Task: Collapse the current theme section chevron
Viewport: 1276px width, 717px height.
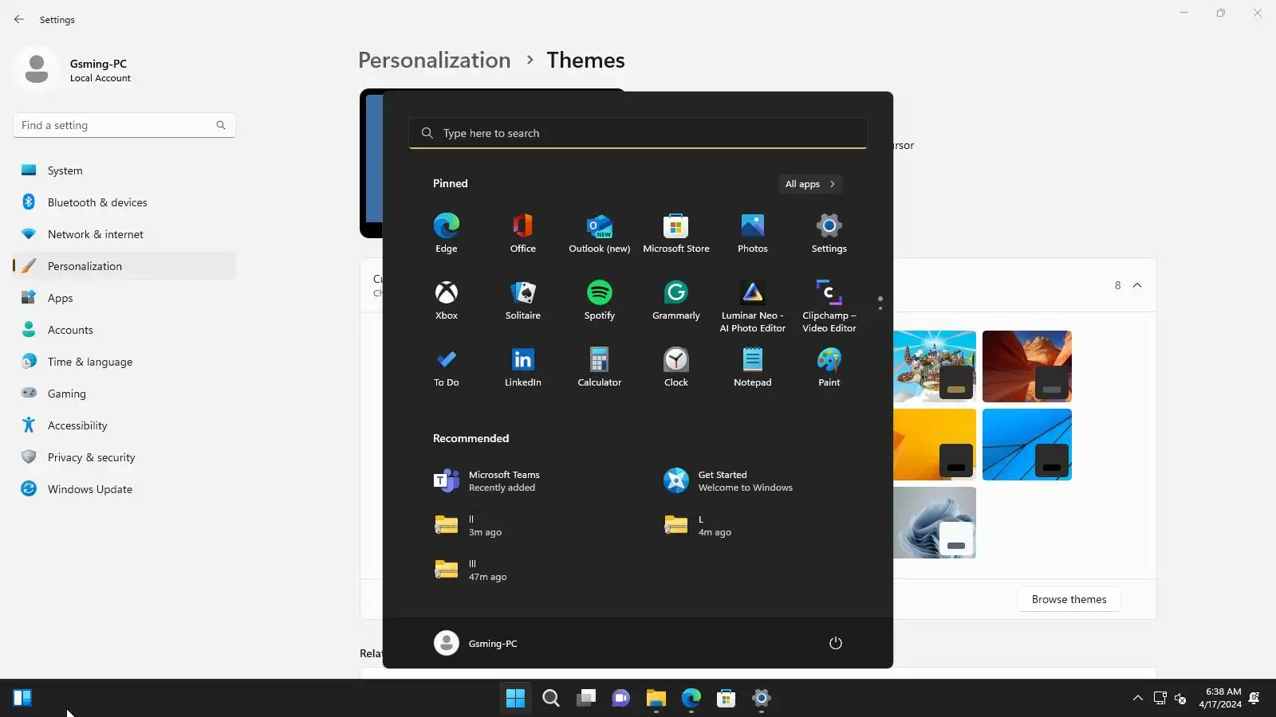Action: 1137,285
